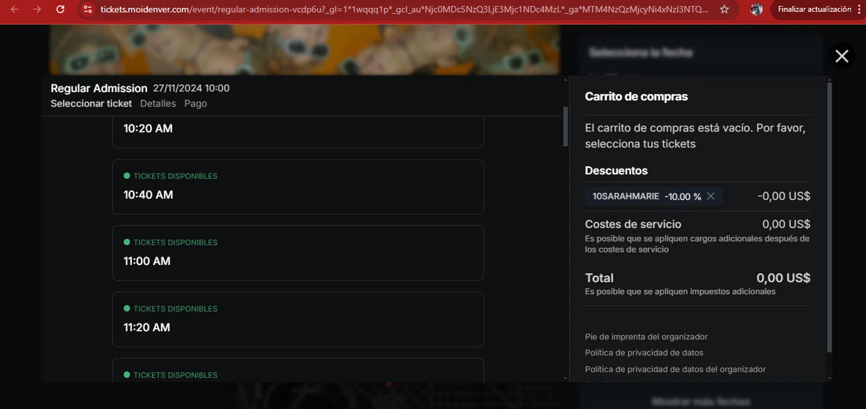Click the Regular Admission event title

pos(99,88)
